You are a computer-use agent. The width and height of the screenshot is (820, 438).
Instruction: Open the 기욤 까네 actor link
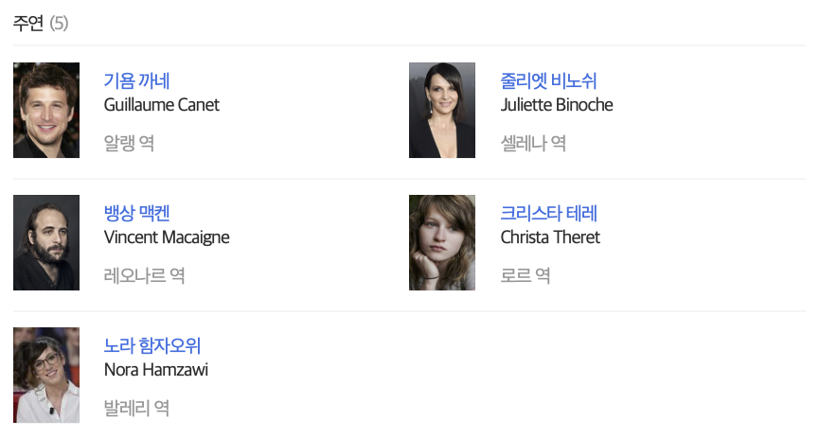(x=136, y=81)
